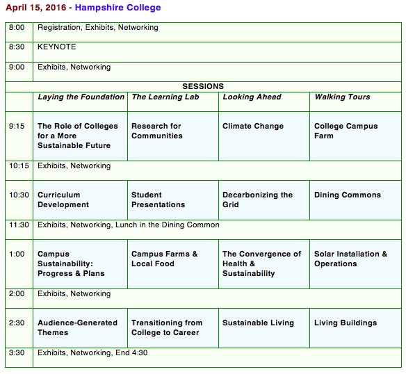Click the 8:00 Registration, Exhibits, Networking row
This screenshot has height=374, width=406.
[203, 33]
